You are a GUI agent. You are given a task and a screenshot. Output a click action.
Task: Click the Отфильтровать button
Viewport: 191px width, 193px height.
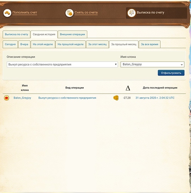tap(171, 73)
